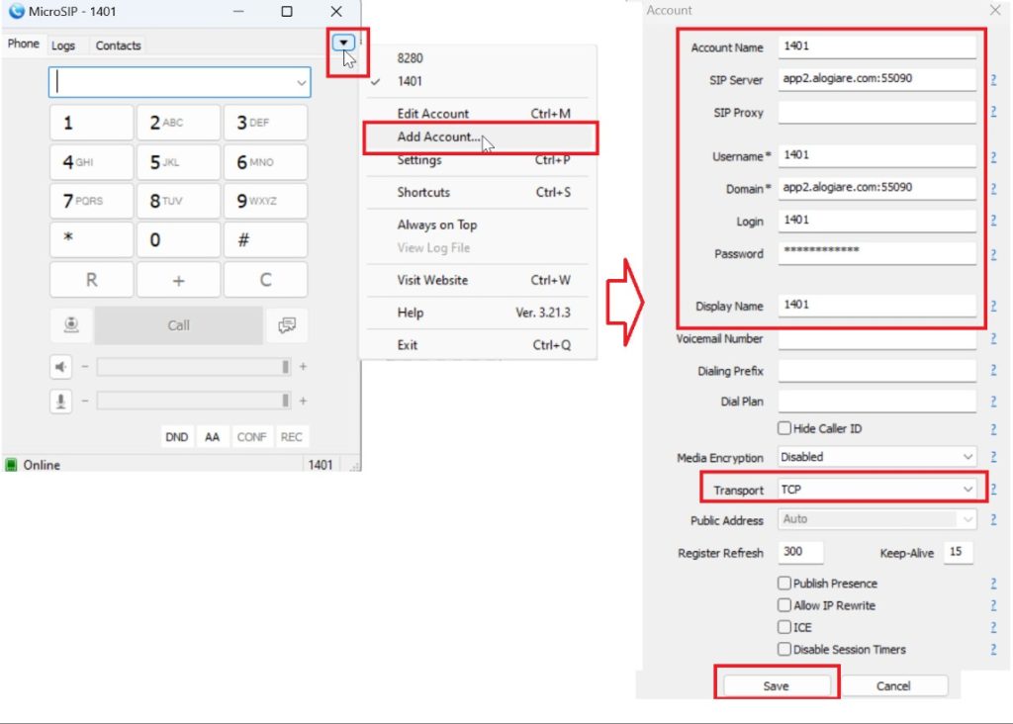Open help link next to Media Encryption
Screen dimensions: 1013x724
[x=993, y=457]
